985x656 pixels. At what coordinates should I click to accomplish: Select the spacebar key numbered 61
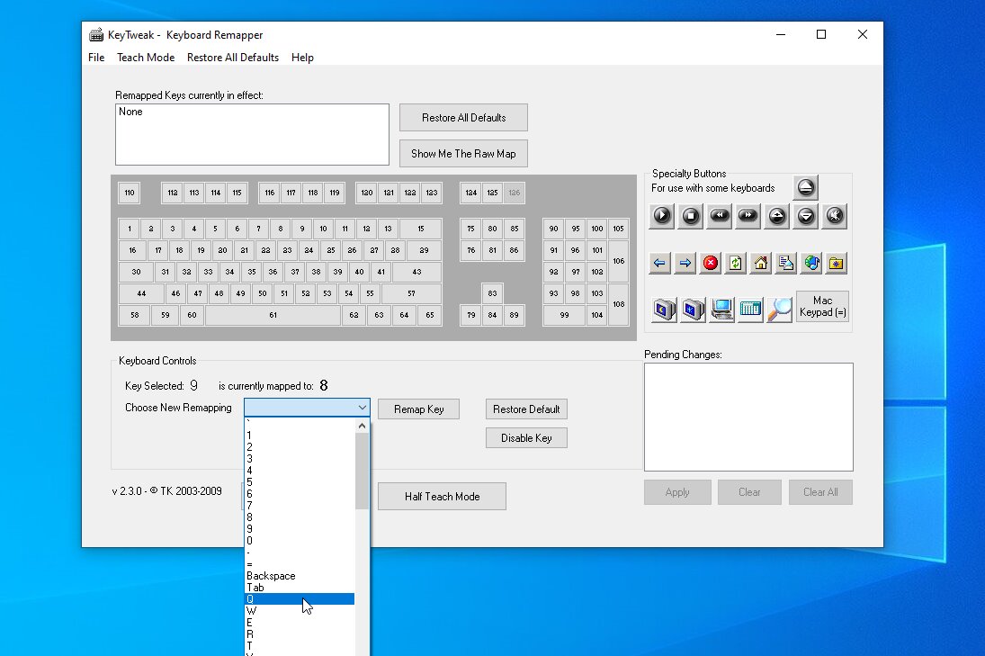point(273,315)
